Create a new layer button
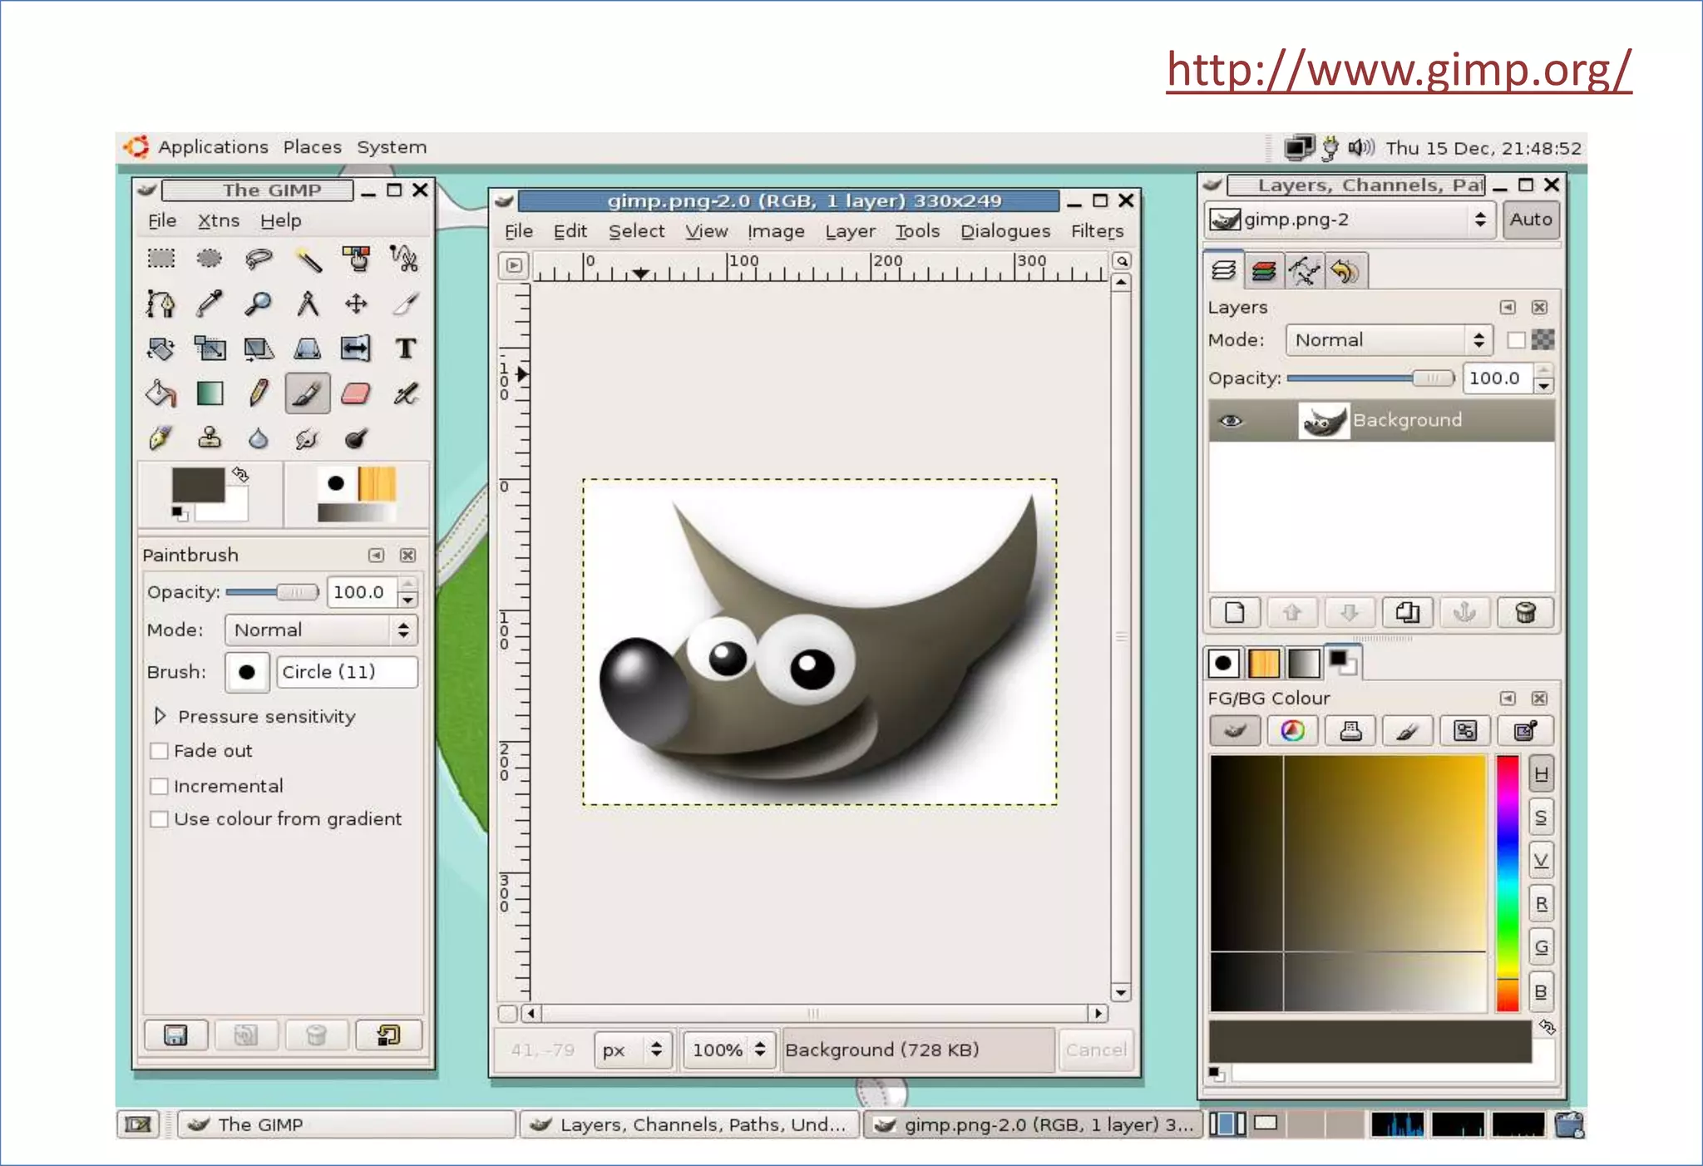Image resolution: width=1703 pixels, height=1166 pixels. pyautogui.click(x=1235, y=613)
